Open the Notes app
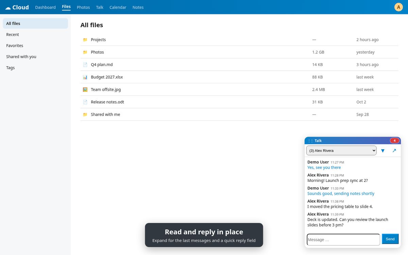The height and width of the screenshot is (255, 408). click(138, 7)
